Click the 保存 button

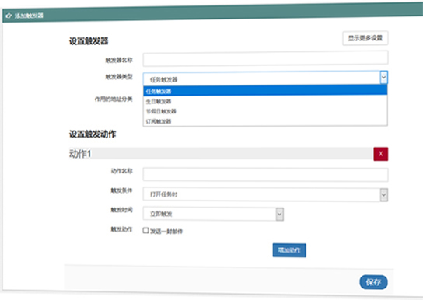click(374, 282)
